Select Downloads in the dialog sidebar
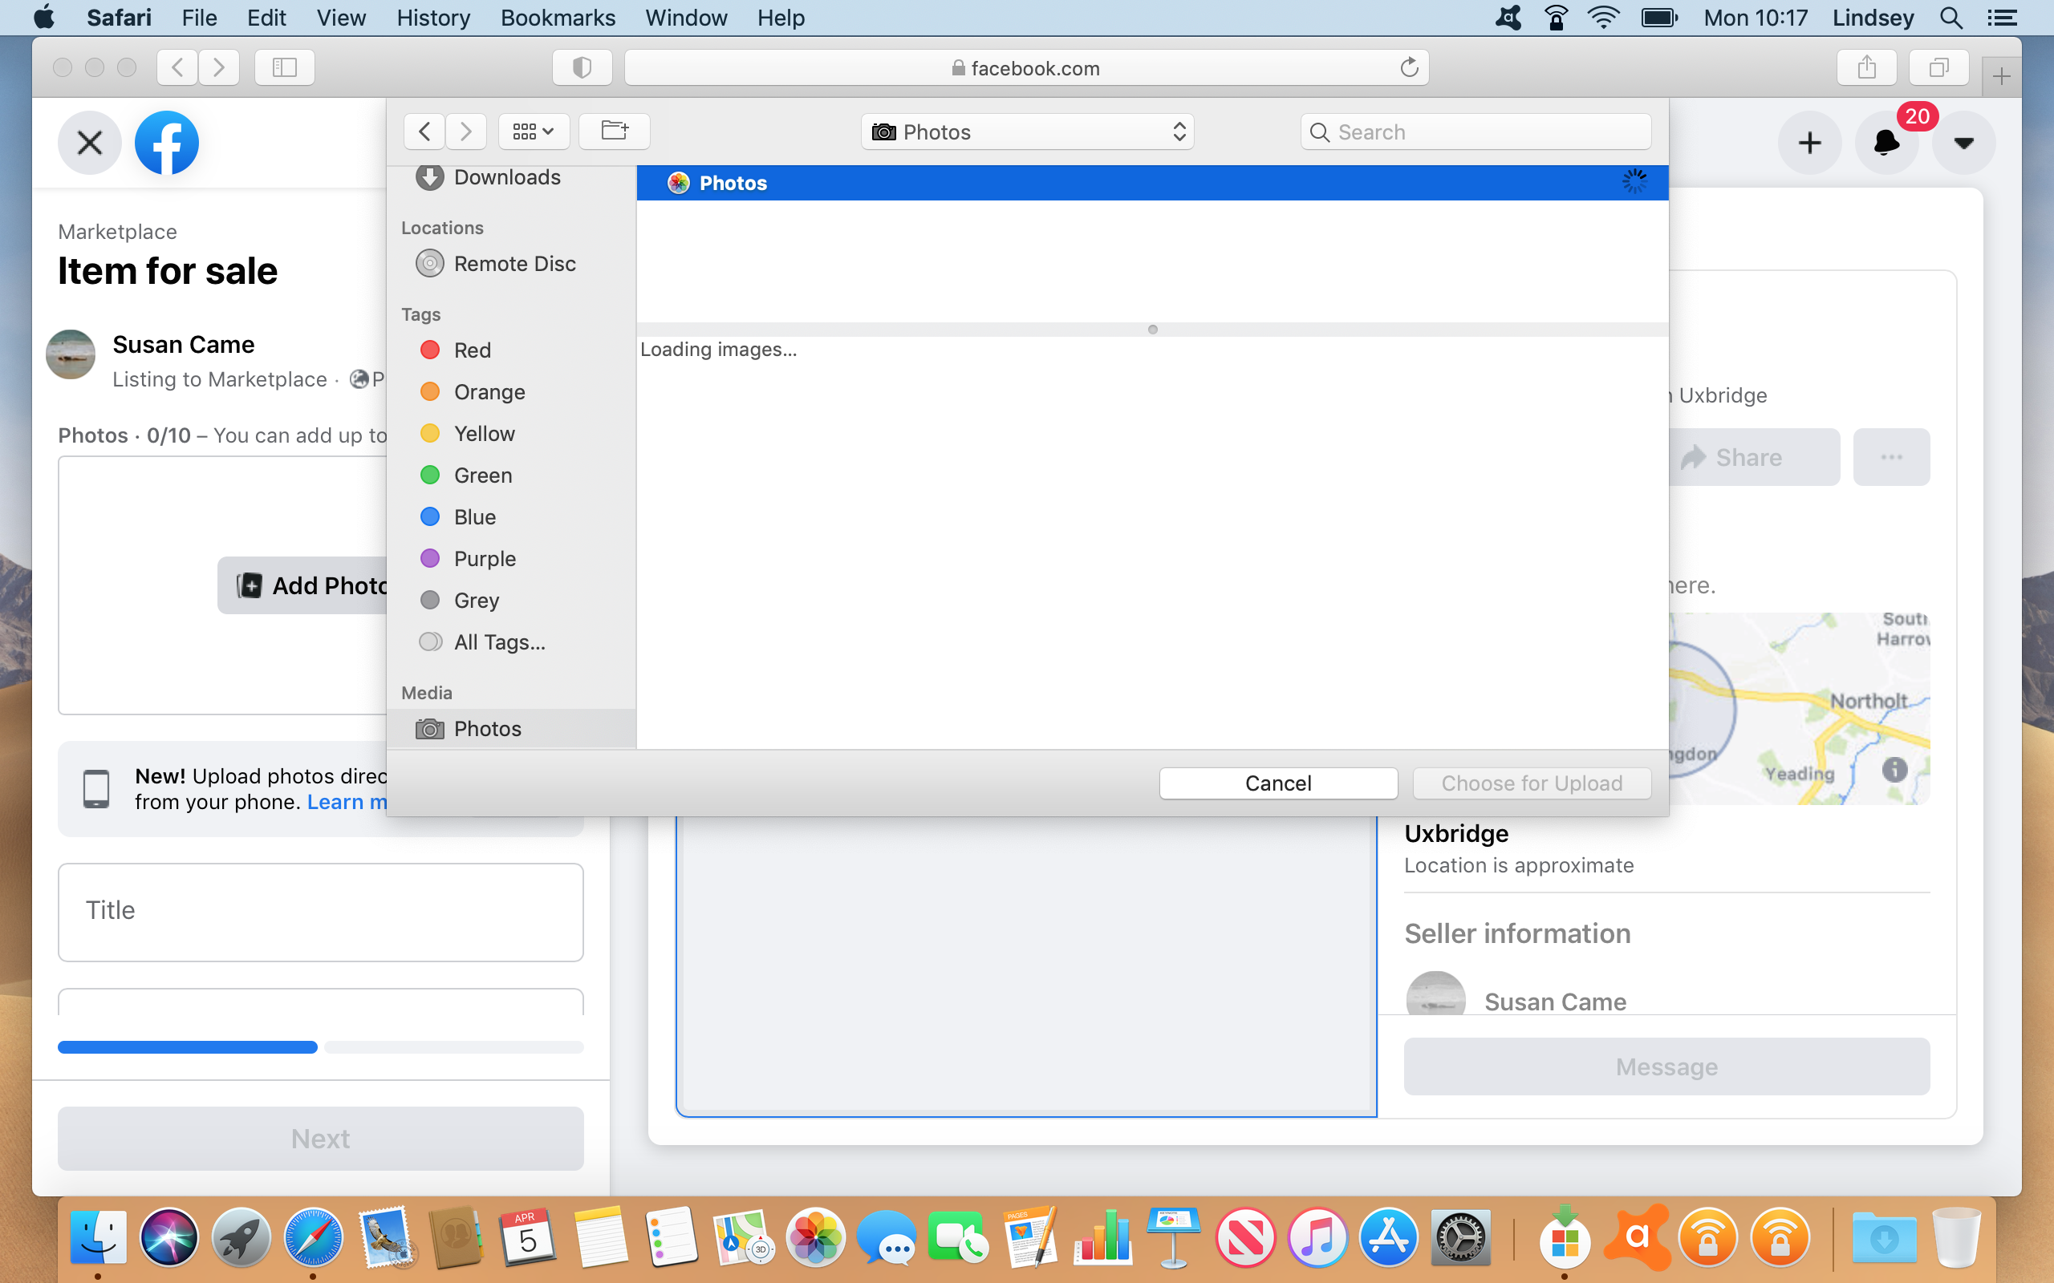 [507, 177]
